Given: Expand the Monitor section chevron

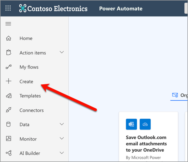Looking at the screenshot, I should pos(62,138).
